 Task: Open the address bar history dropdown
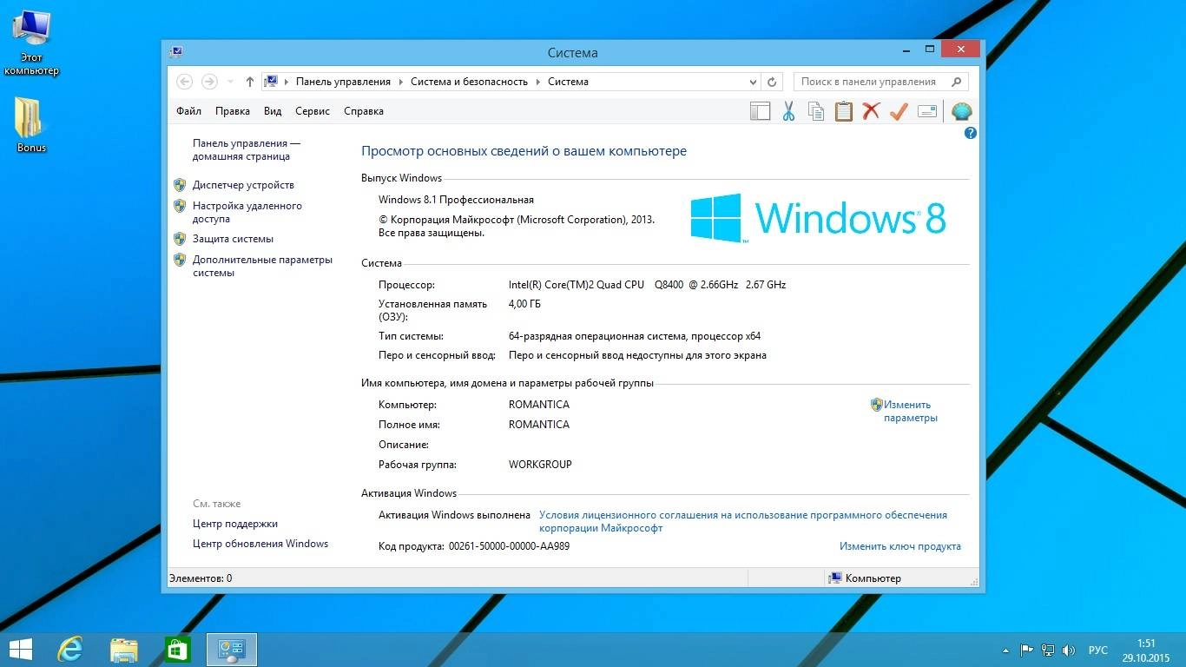[753, 82]
